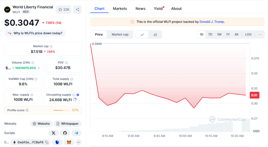Select the 1M time range
The width and height of the screenshot is (268, 147).
click(219, 35)
